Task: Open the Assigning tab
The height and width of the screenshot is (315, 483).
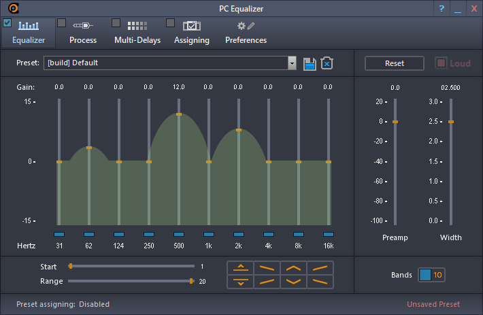Action: [x=192, y=33]
